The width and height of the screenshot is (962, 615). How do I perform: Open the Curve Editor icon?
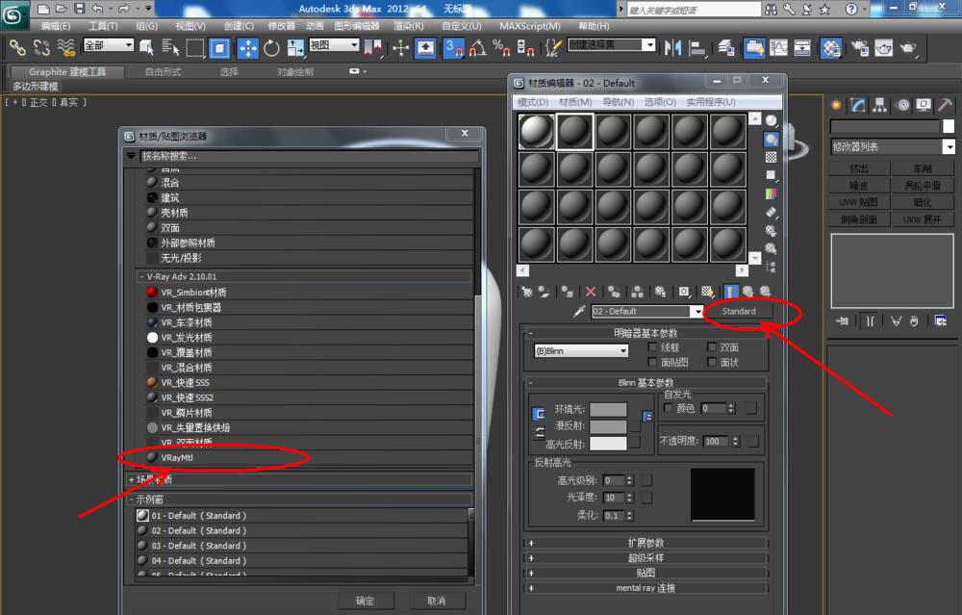coord(778,48)
